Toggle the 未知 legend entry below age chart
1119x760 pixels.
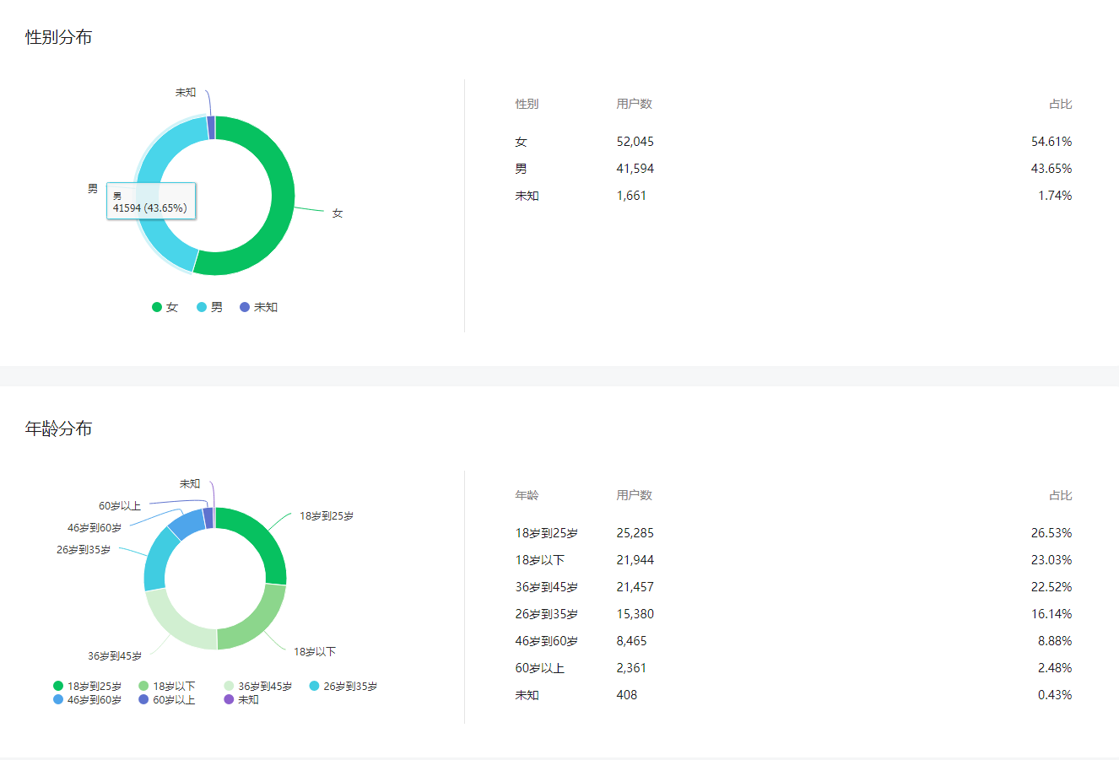[241, 700]
